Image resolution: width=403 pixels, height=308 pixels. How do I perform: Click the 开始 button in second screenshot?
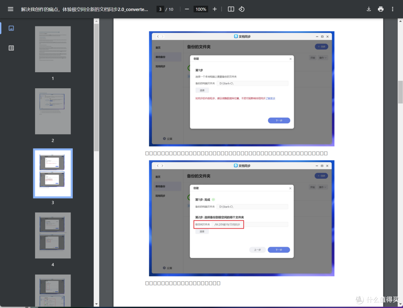[313, 187]
